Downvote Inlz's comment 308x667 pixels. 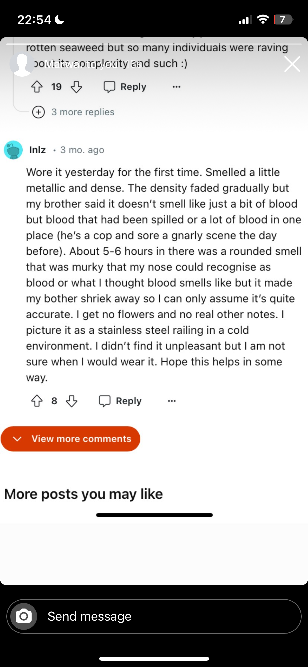[72, 401]
